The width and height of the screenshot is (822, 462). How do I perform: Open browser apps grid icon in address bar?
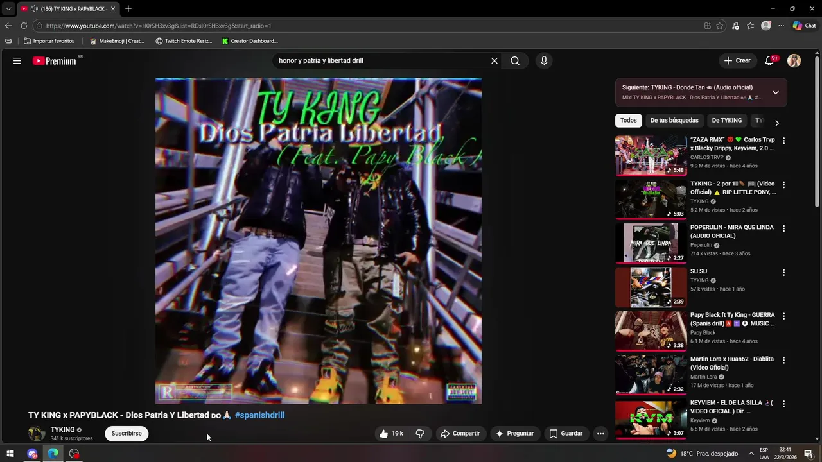click(x=707, y=26)
